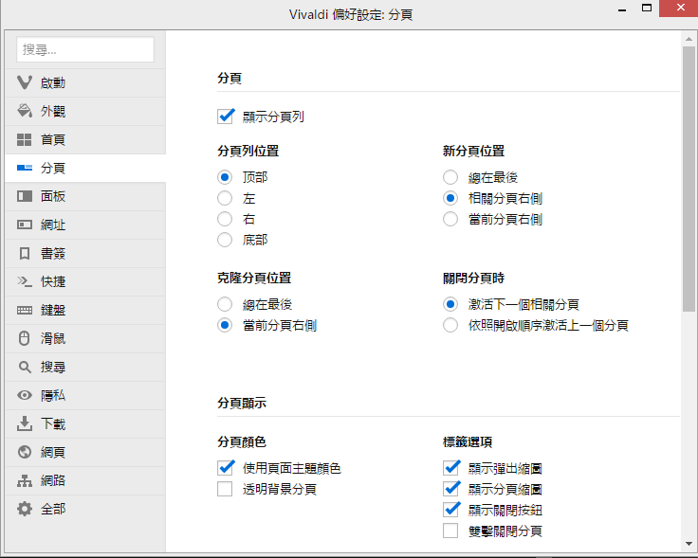
Task: Open the 外觀 appearance paint bucket icon
Action: pyautogui.click(x=25, y=111)
